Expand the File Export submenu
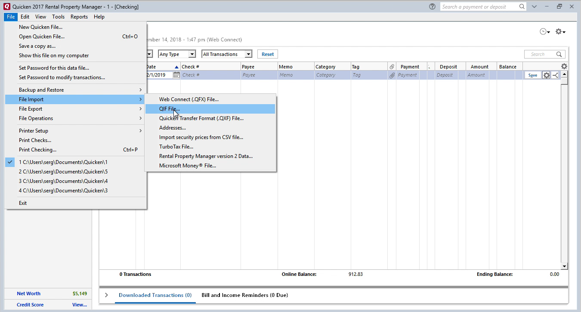This screenshot has width=581, height=312. pyautogui.click(x=76, y=109)
